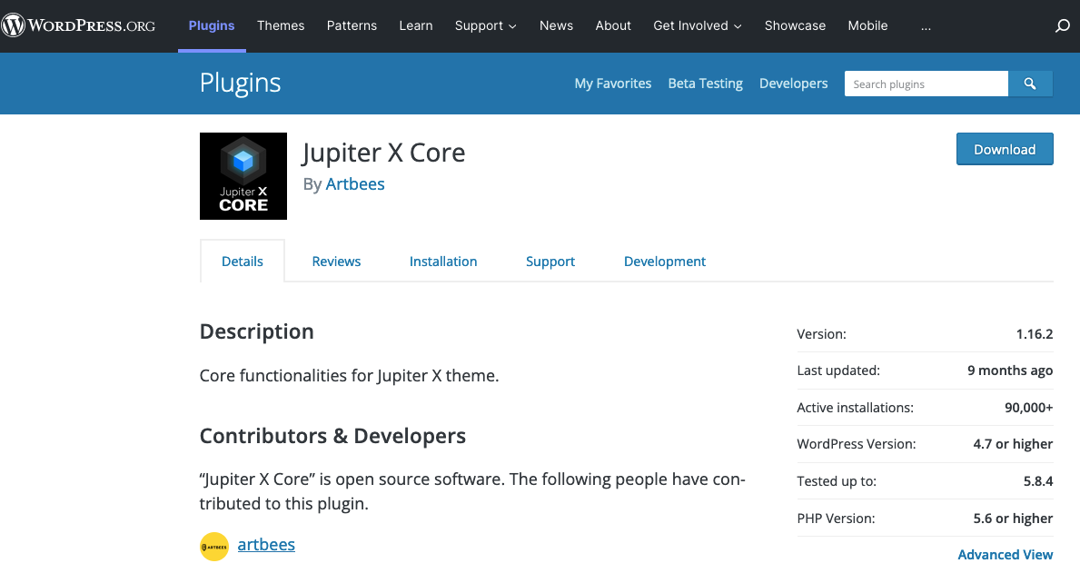The height and width of the screenshot is (583, 1080).
Task: Click the WordPress.org logo
Action: coord(78,25)
